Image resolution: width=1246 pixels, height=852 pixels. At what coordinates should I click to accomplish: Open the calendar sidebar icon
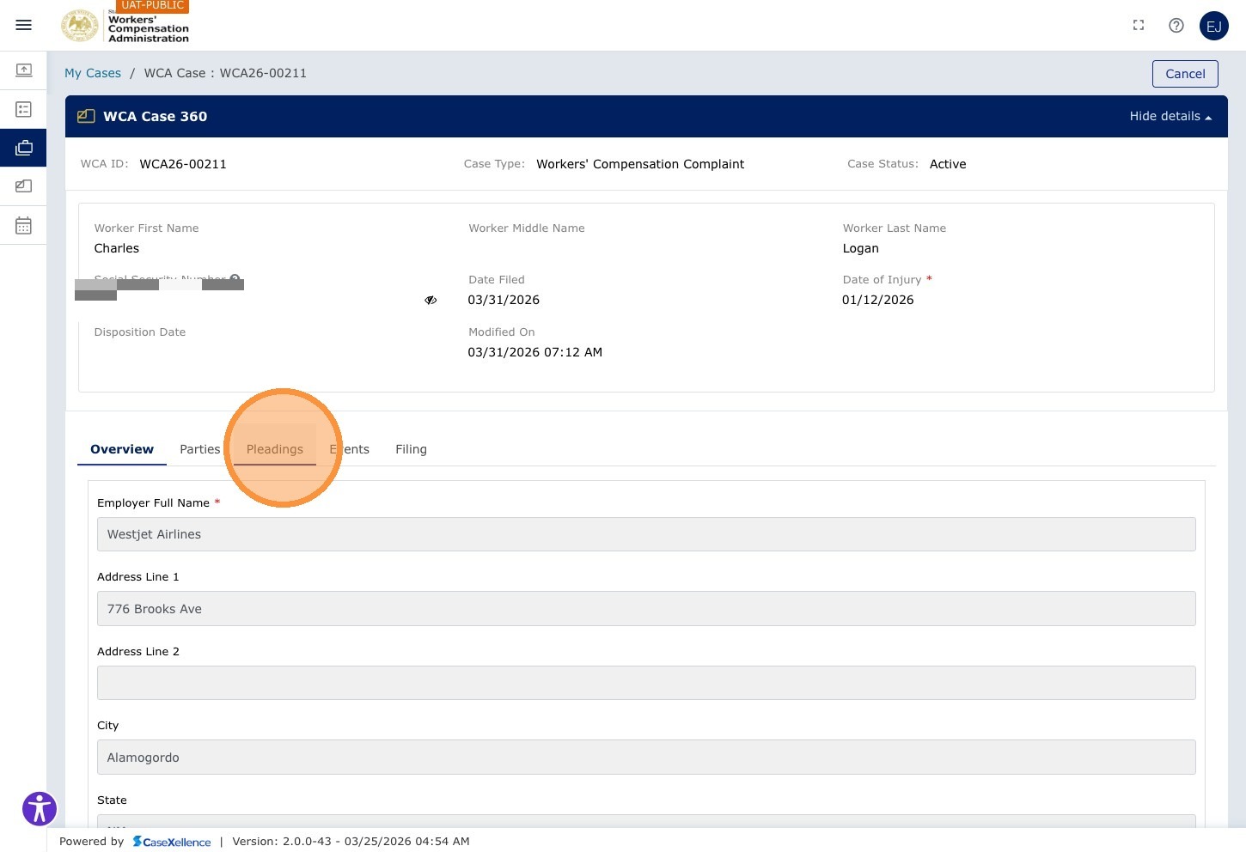[24, 225]
